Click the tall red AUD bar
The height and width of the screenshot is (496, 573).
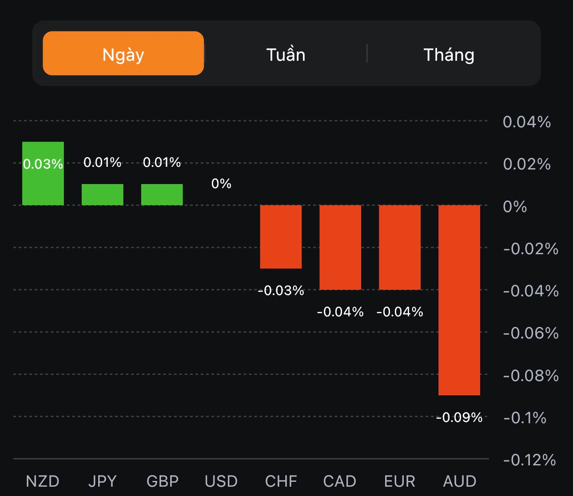pyautogui.click(x=459, y=300)
